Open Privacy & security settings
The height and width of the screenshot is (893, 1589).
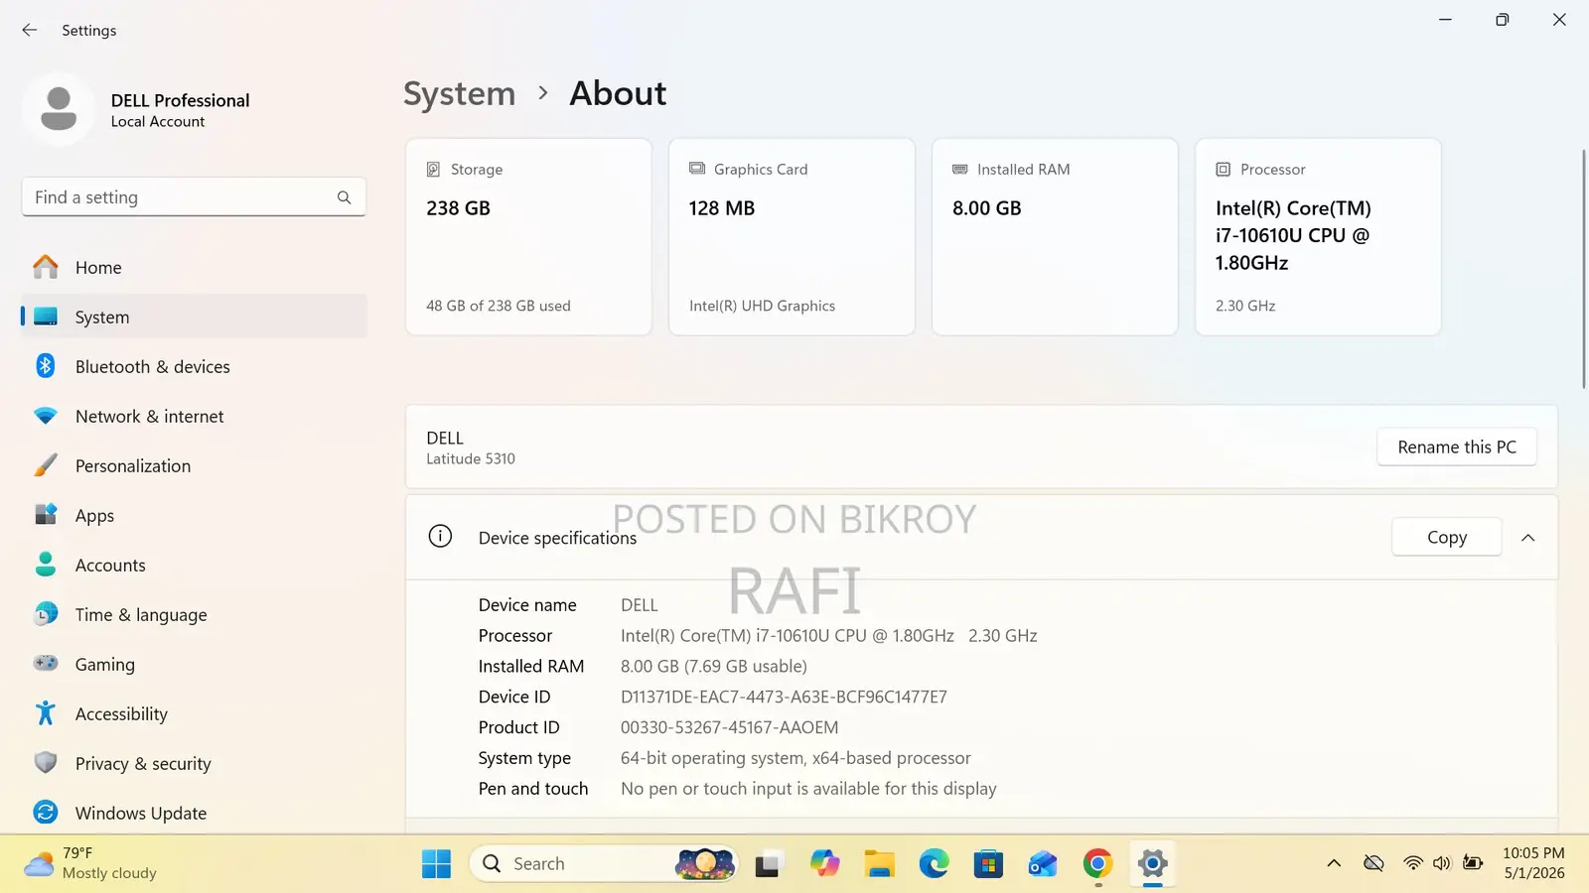coord(194,763)
